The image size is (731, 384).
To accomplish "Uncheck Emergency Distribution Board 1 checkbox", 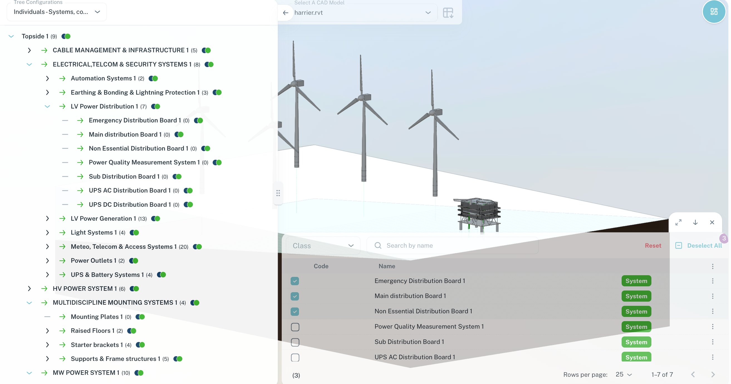I will 295,281.
